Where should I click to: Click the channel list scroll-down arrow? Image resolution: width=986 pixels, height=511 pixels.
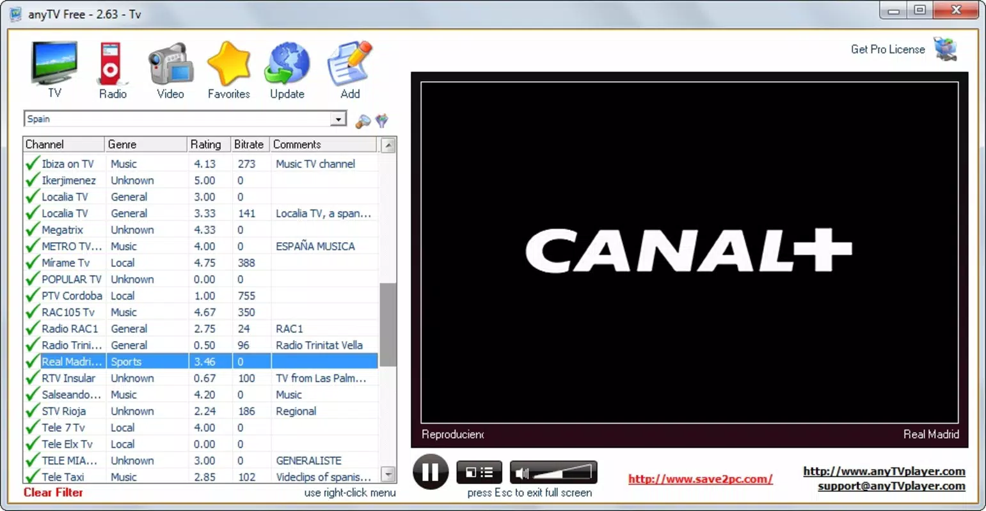[x=388, y=474]
